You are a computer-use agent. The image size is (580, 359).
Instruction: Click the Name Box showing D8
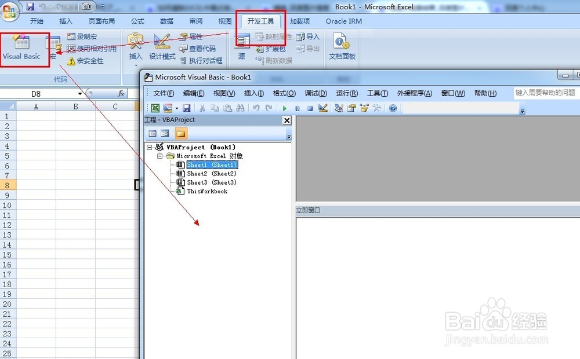click(36, 94)
